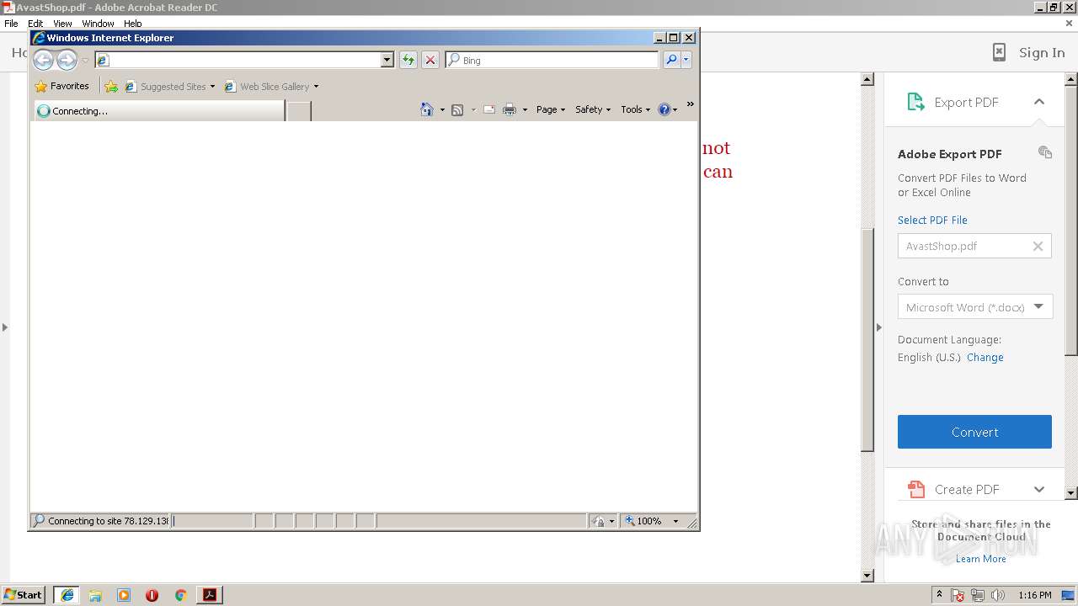Select the Connecting... browser tab
The image size is (1078, 606).
[x=159, y=110]
